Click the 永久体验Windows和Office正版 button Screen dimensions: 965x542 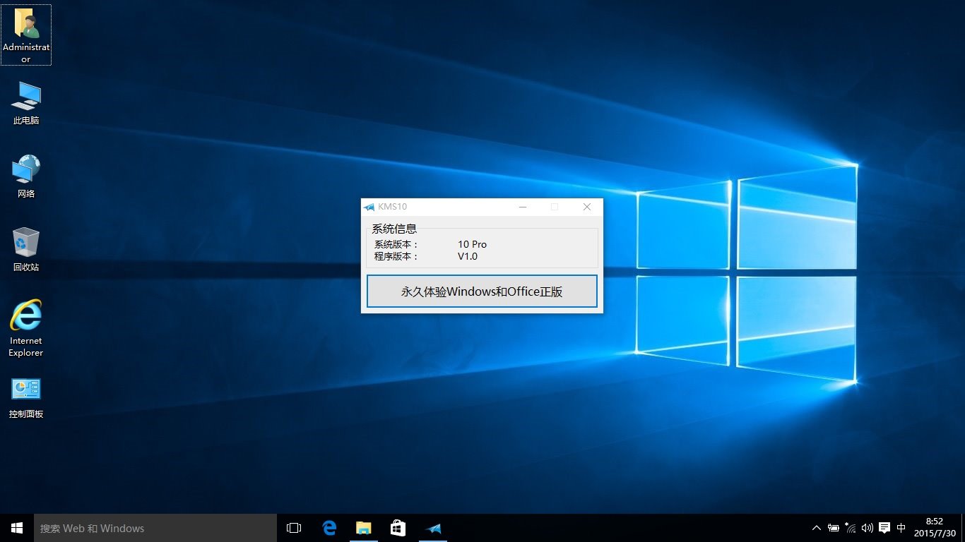pos(482,291)
